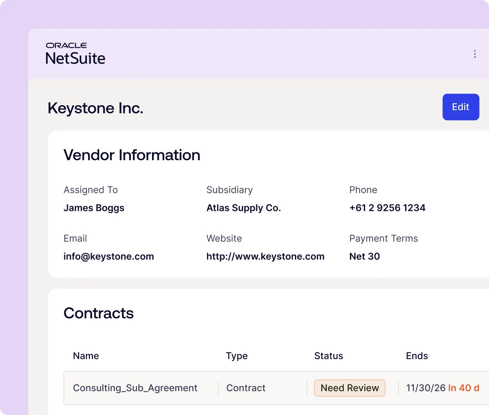Viewport: 489px width, 415px height.
Task: Click the James Boggs assignee value
Action: pos(94,208)
